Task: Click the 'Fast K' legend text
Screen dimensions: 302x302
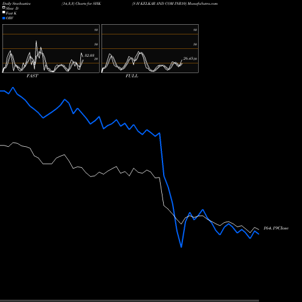Action: tap(11, 13)
